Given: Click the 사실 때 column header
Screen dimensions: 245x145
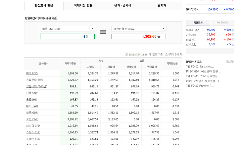Looking at the screenshot, I should click(91, 67).
